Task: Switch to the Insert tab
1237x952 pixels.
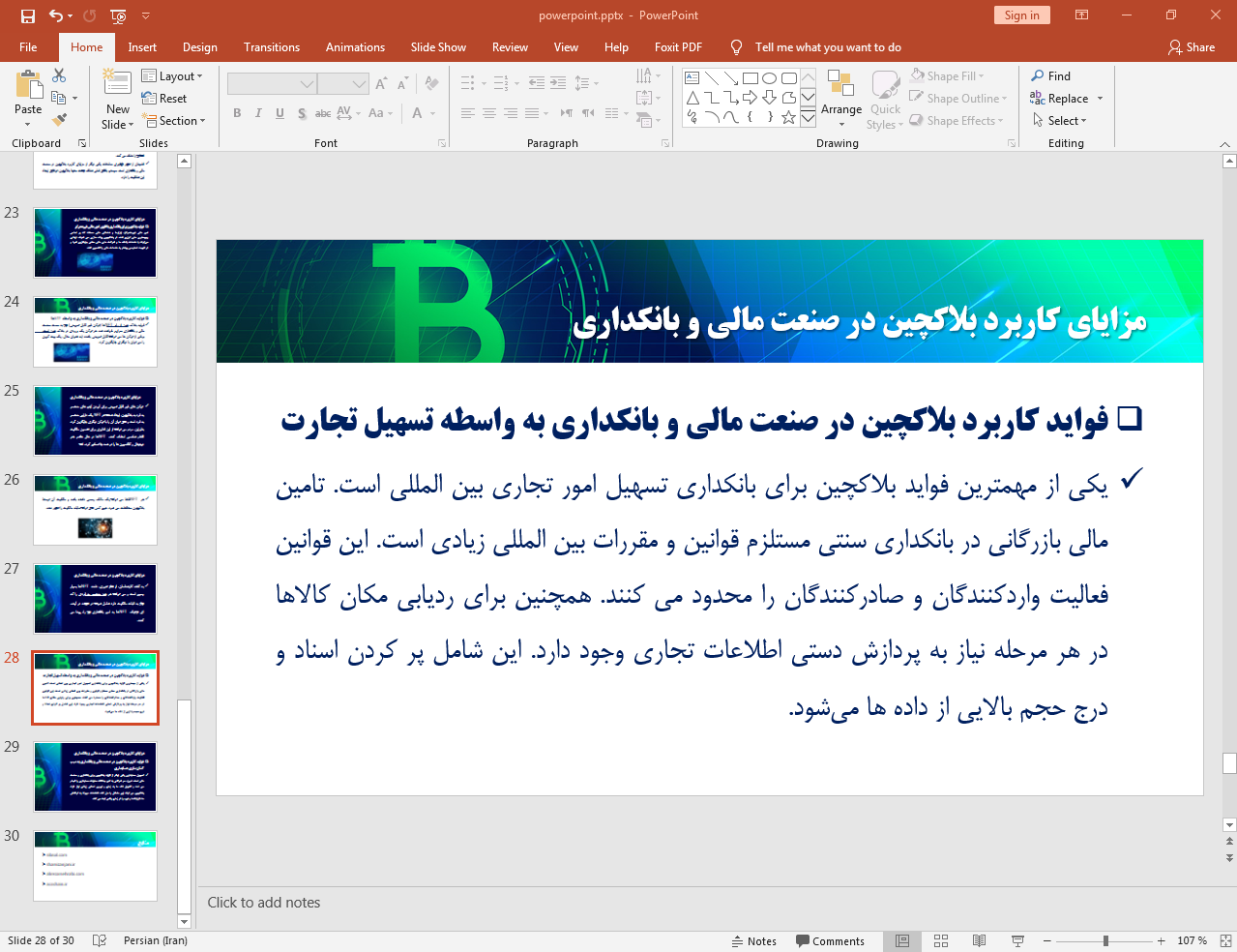Action: pos(142,46)
